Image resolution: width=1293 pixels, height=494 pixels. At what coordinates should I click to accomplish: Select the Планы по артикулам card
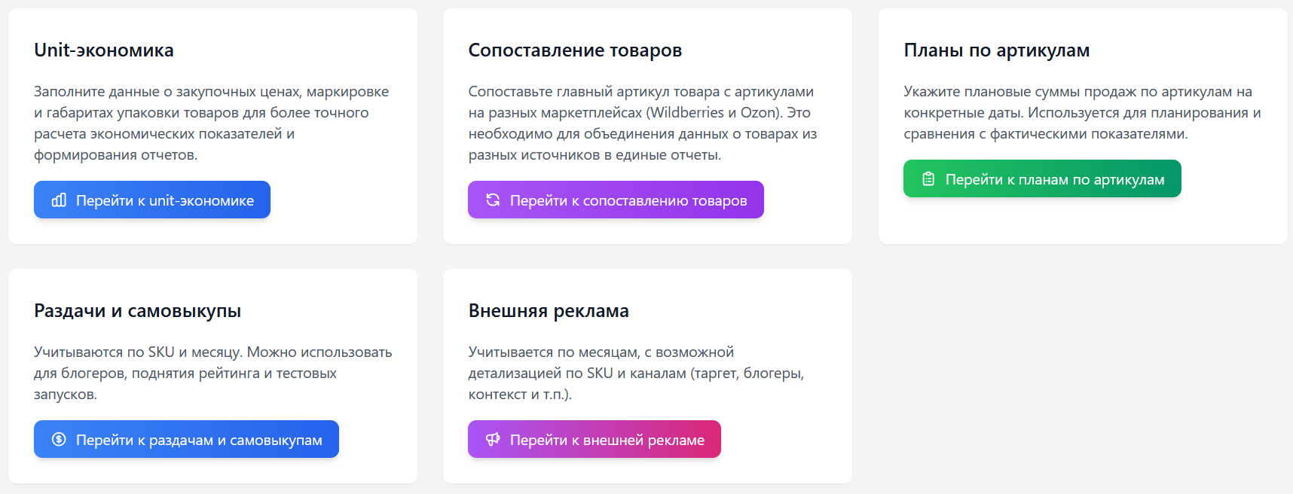(x=1083, y=124)
